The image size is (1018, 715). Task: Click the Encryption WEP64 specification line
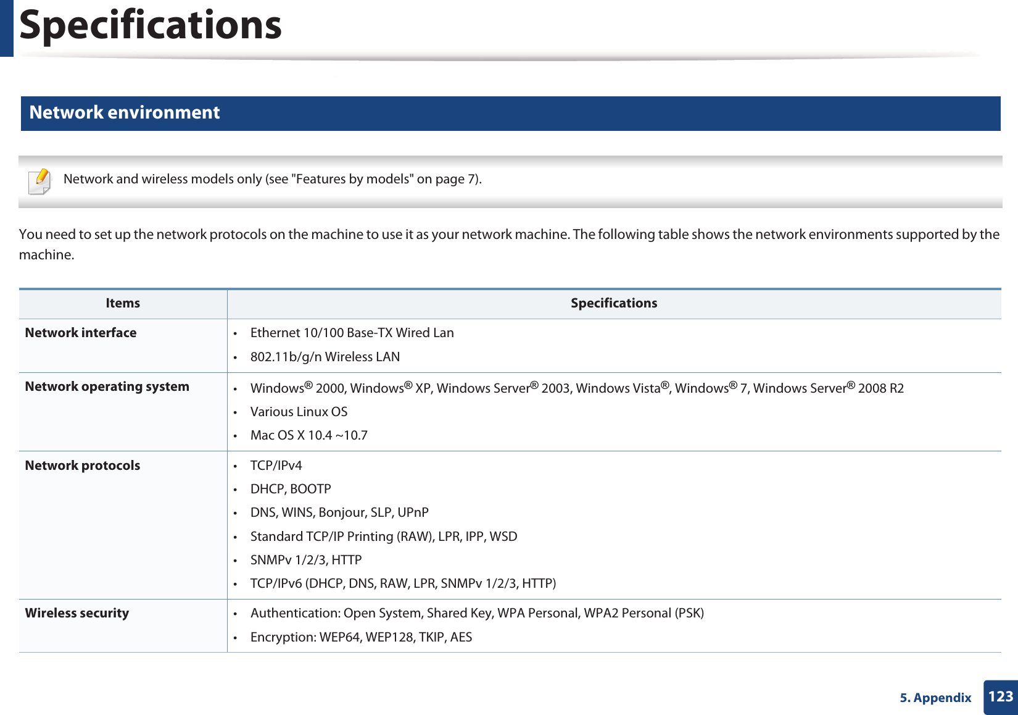[x=361, y=637]
